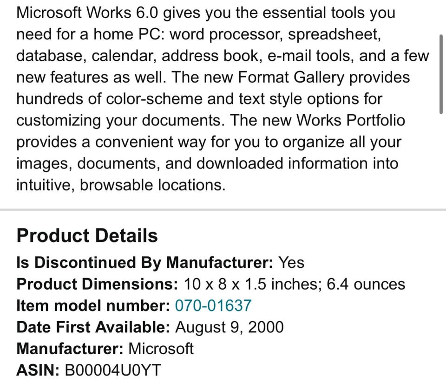Click the ASIN label
446x389 pixels.
click(x=38, y=370)
